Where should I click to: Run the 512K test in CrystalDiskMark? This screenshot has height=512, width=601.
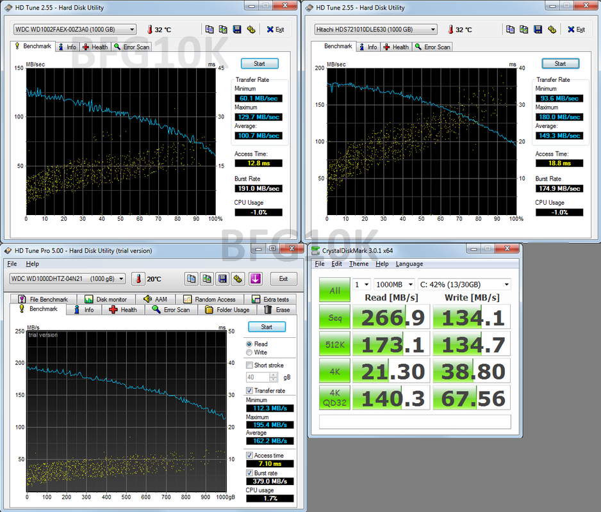coord(334,344)
